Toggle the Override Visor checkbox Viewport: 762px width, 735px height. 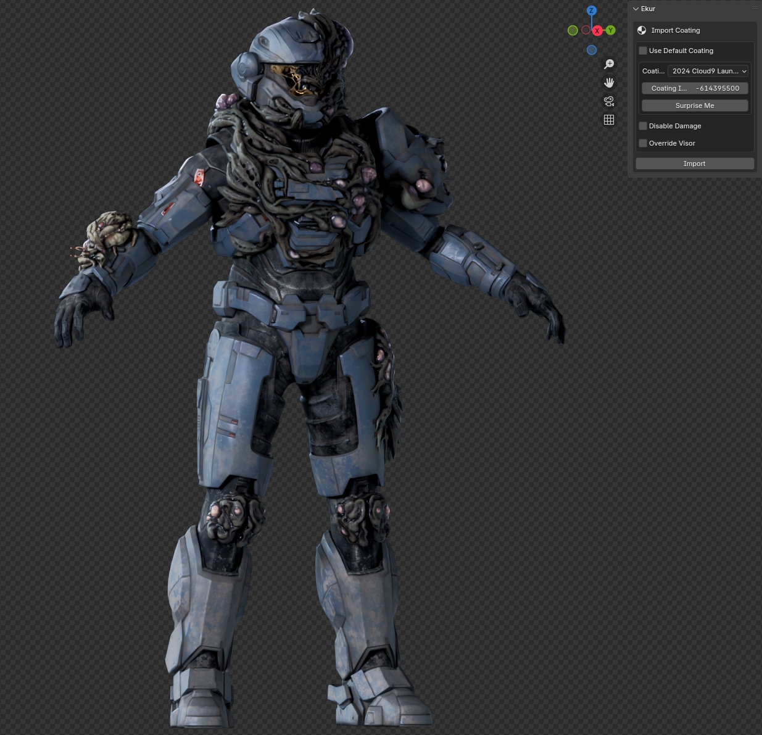click(643, 143)
